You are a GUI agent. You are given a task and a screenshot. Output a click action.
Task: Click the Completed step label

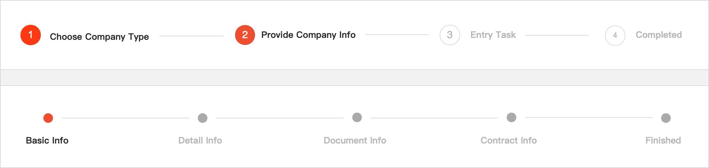click(659, 35)
